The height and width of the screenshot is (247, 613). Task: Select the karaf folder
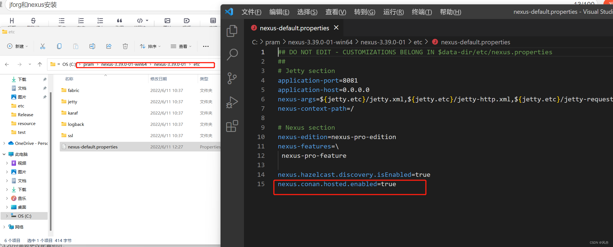pos(140,113)
